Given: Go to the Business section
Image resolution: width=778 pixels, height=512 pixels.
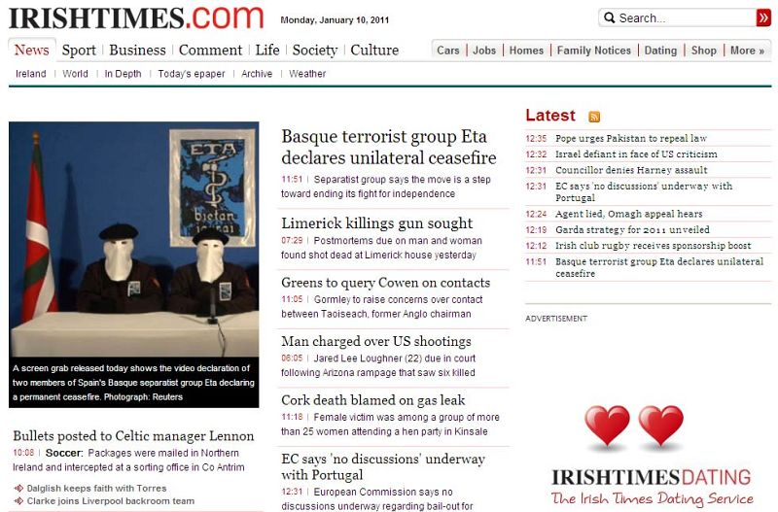Looking at the screenshot, I should 137,51.
